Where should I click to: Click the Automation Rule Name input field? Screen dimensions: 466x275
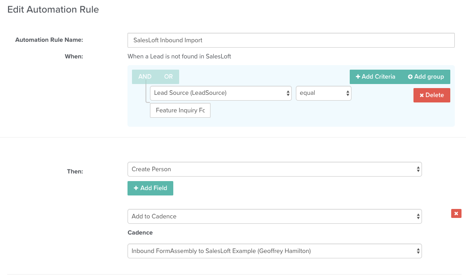coord(291,40)
